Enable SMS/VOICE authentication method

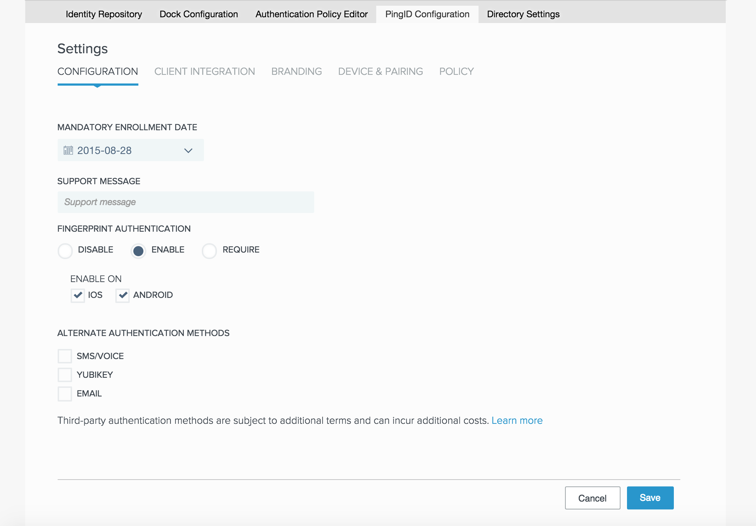tap(65, 356)
